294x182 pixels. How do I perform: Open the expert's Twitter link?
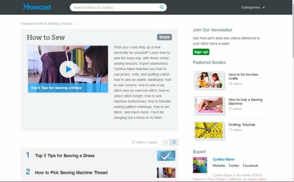point(234,165)
